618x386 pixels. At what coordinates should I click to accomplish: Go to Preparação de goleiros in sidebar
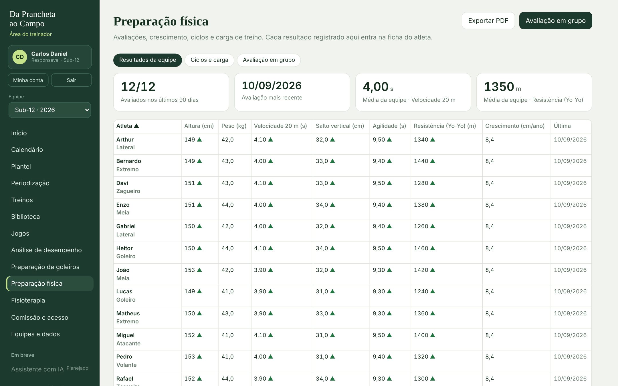tap(50, 267)
